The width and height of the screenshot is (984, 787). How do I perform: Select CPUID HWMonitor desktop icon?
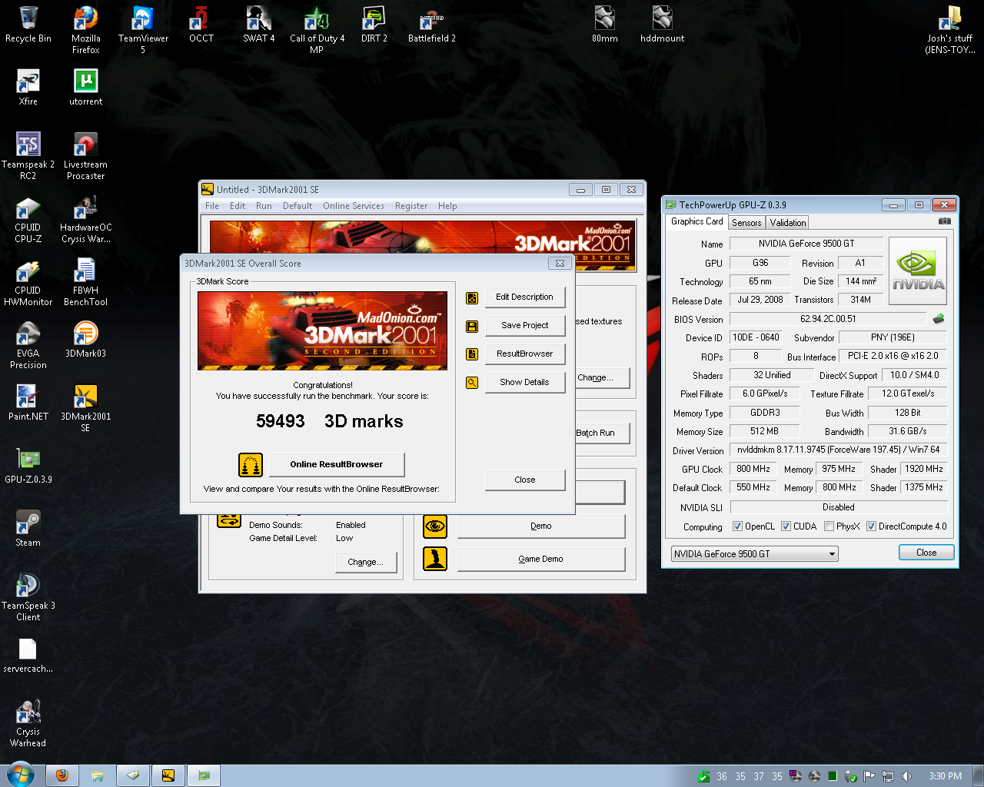pos(28,282)
